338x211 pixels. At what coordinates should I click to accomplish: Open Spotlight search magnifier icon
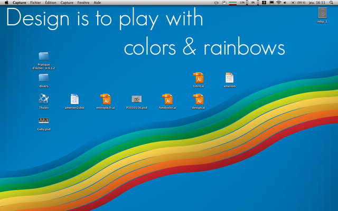[331, 3]
